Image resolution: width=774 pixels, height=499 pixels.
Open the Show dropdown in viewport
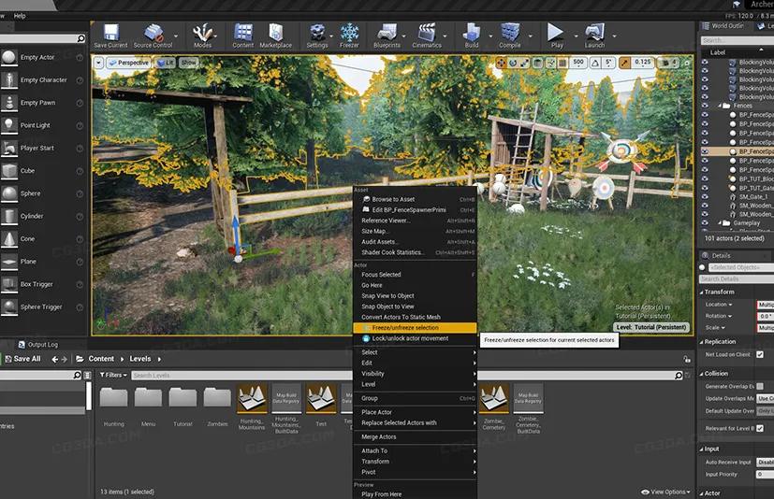tap(188, 63)
